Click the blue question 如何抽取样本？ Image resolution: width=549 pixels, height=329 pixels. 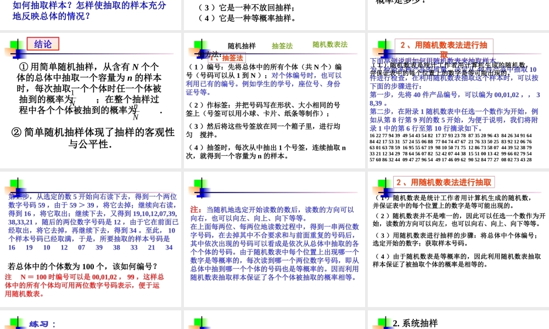(x=43, y=5)
